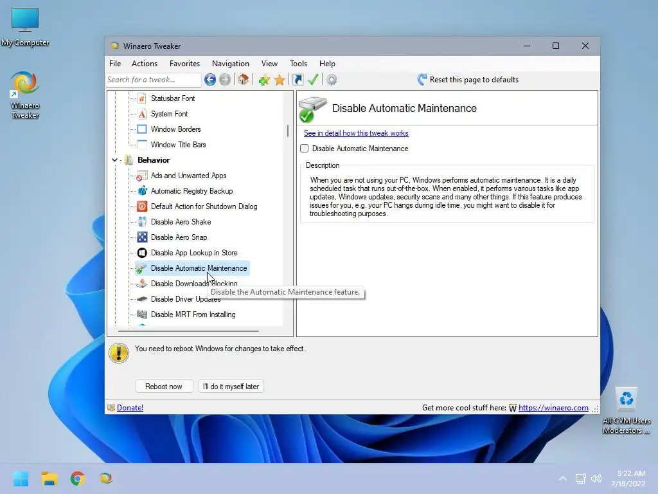Click Disable MRT From Installing icon
Screen dimensions: 658x494
pos(142,314)
